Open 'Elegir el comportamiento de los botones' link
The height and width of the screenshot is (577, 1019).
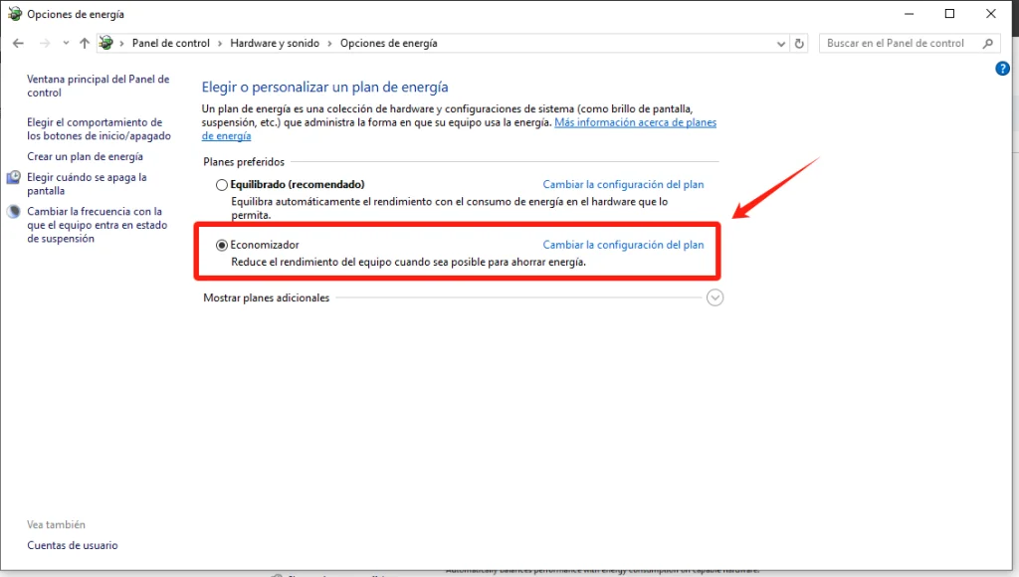tap(99, 128)
